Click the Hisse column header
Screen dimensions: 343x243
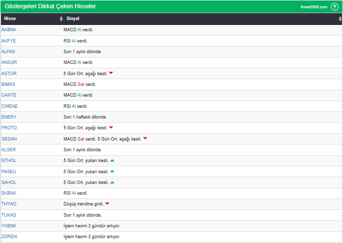10,19
